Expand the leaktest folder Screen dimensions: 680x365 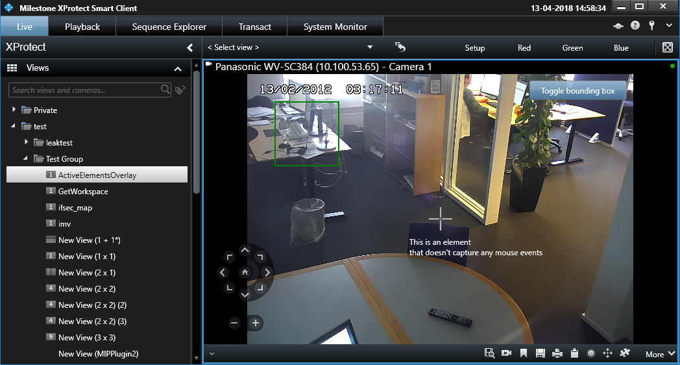coord(26,142)
